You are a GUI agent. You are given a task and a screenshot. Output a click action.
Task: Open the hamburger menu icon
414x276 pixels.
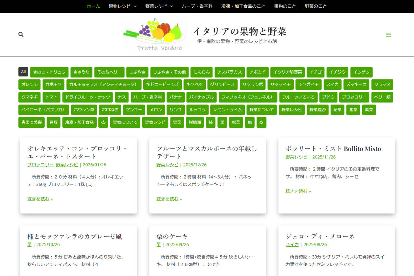[388, 35]
